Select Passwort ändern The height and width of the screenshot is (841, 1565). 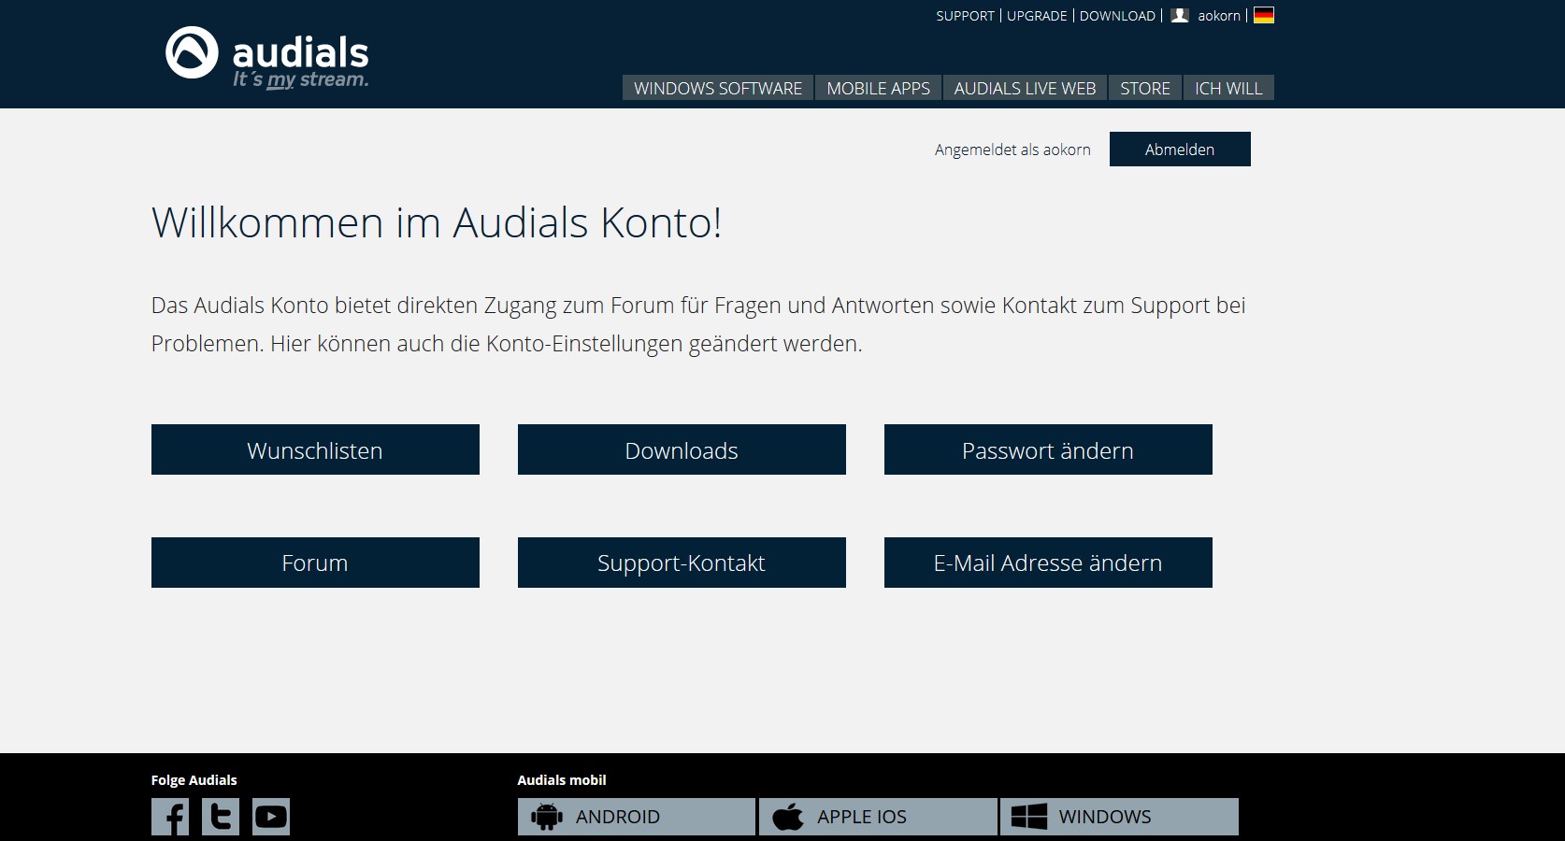tap(1048, 449)
